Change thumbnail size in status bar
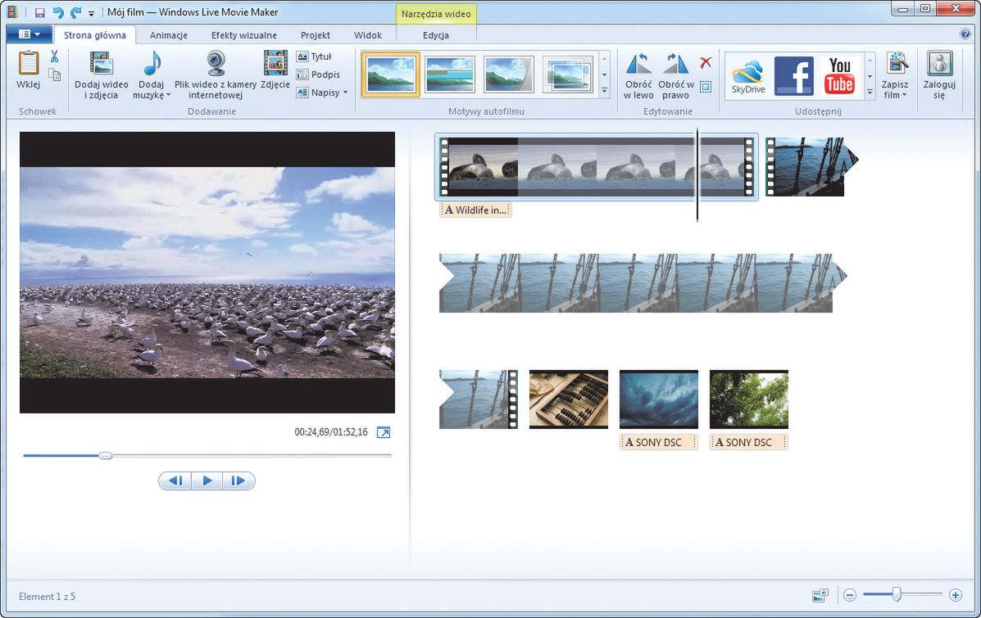This screenshot has height=618, width=981. pyautogui.click(x=820, y=595)
